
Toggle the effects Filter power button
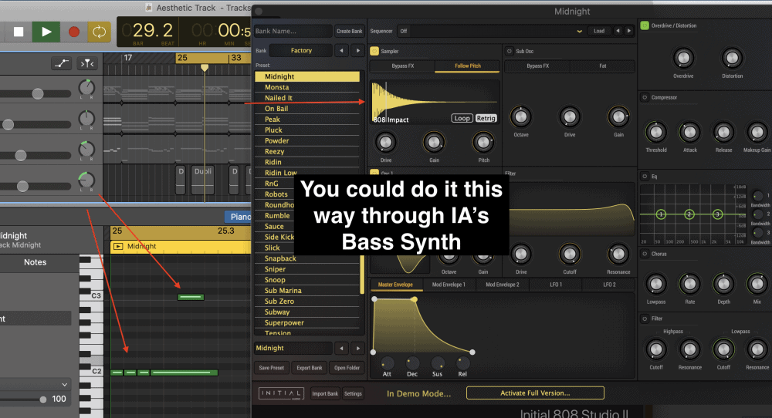tap(645, 319)
